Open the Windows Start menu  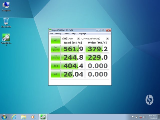point(4,117)
